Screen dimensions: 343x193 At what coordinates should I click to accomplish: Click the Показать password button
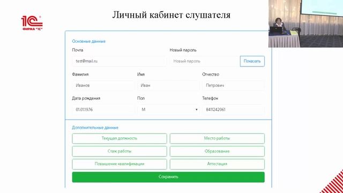click(252, 61)
